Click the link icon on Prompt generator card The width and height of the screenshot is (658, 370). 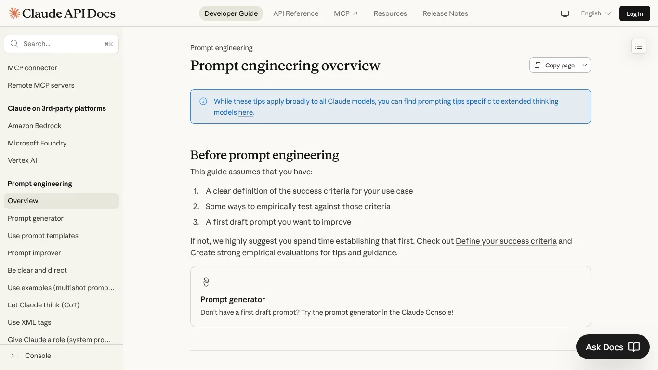pos(206,282)
